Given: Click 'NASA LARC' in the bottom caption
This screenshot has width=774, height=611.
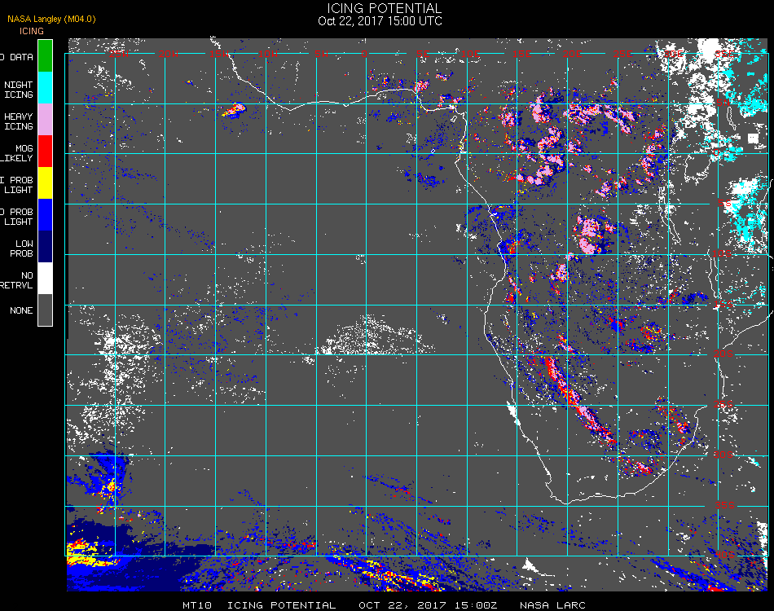Looking at the screenshot, I should point(552,605).
